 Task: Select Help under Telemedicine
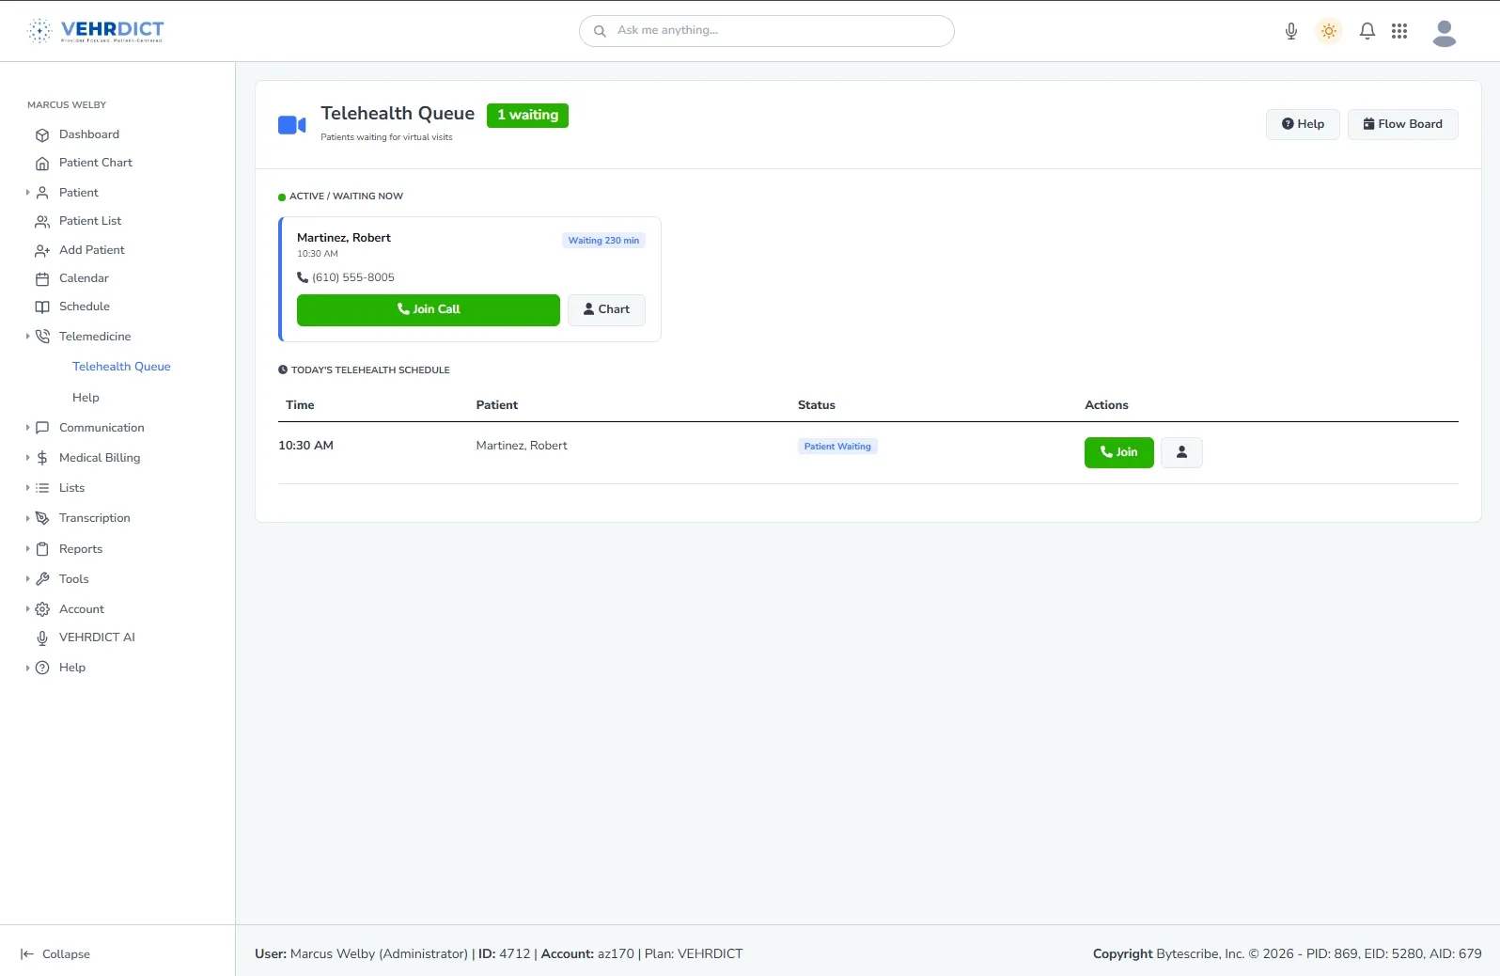(x=86, y=398)
